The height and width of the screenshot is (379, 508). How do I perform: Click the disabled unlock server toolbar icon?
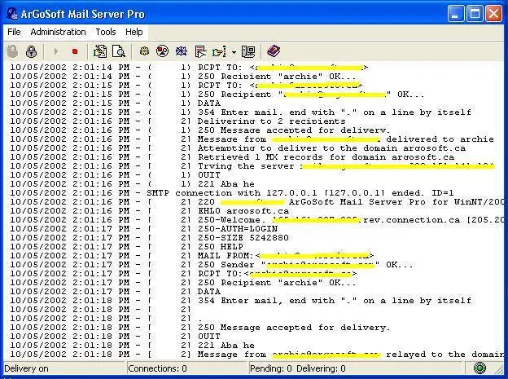[x=12, y=51]
